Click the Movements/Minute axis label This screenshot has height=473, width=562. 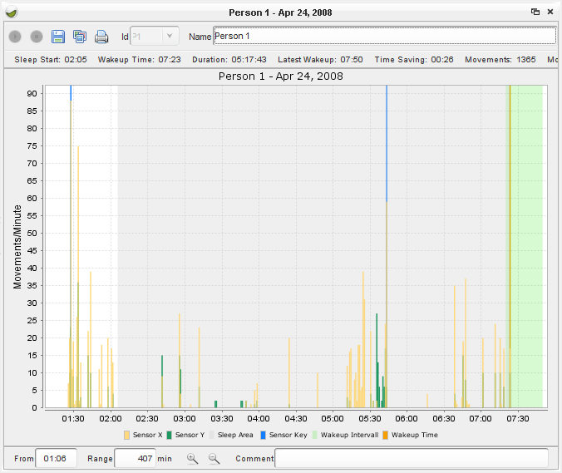point(17,247)
